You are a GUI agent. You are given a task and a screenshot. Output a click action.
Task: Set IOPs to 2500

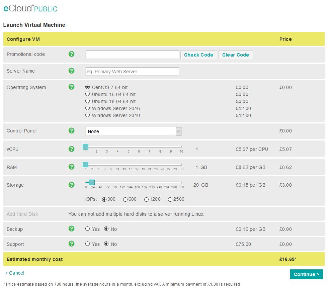pyautogui.click(x=170, y=199)
